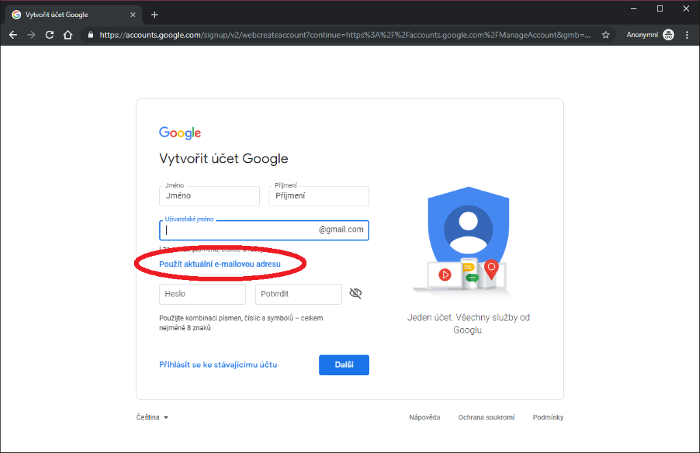Go back using browser back arrow
This screenshot has height=453, width=700.
click(13, 35)
